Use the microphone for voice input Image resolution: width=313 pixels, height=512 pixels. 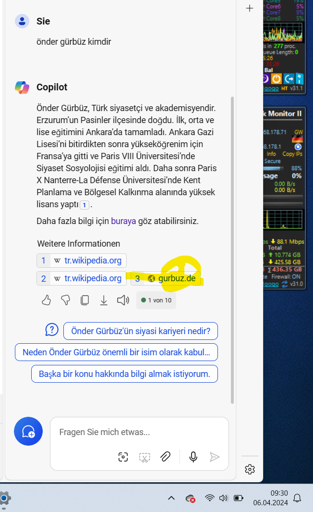pos(193,457)
